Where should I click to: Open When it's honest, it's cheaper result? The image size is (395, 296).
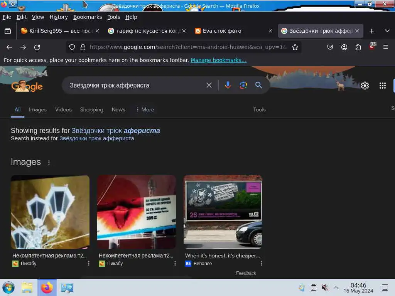(x=223, y=256)
